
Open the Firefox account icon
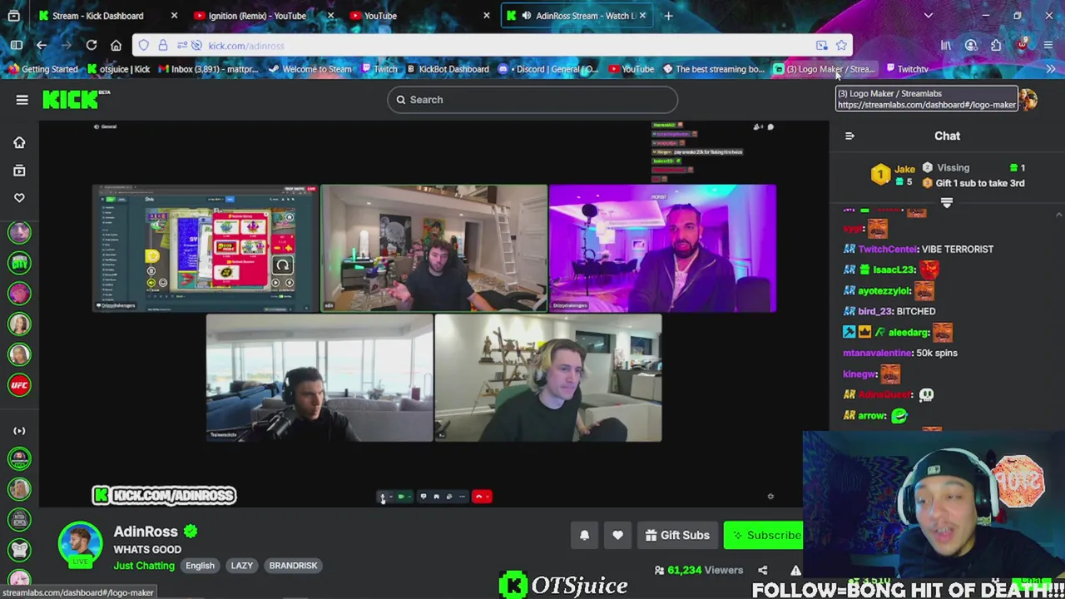(971, 46)
